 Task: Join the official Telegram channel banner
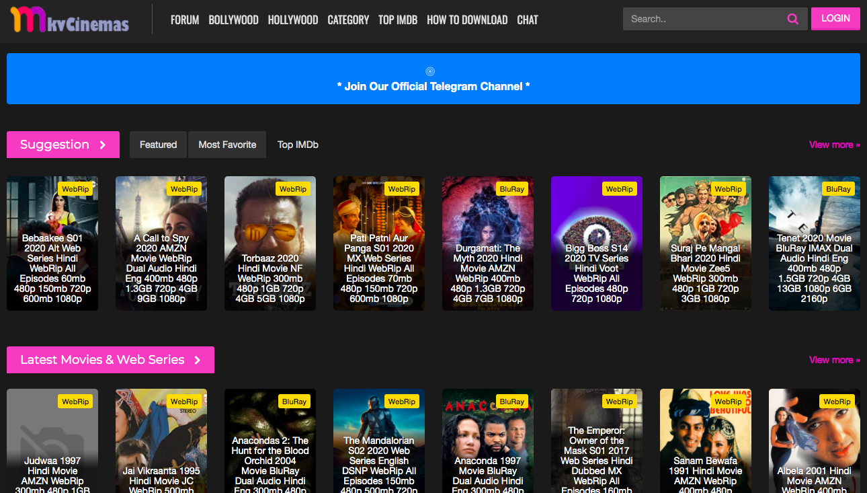[433, 79]
